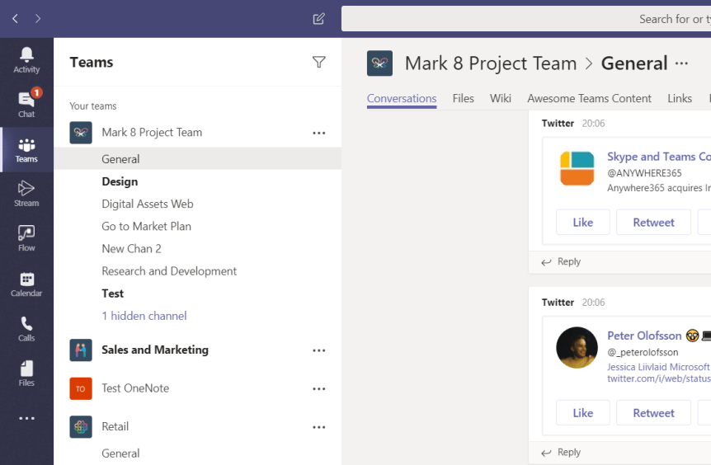The image size is (711, 465).
Task: Select the Go to Market Plan channel
Action: pyautogui.click(x=146, y=226)
